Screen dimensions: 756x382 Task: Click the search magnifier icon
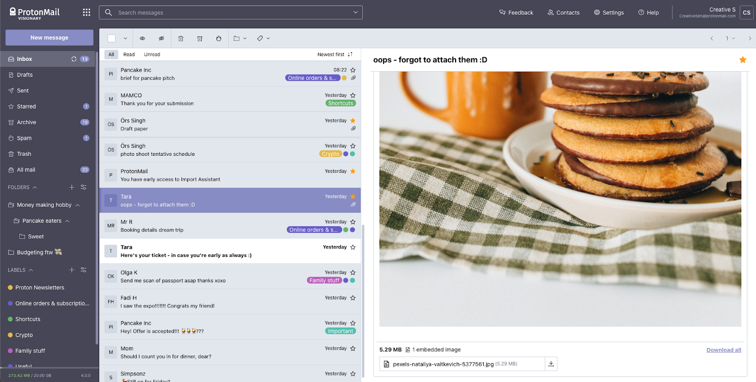[108, 12]
